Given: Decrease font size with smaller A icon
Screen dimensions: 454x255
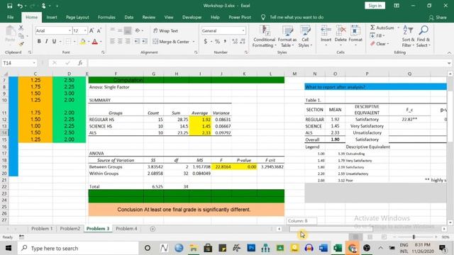Looking at the screenshot, I should point(99,30).
